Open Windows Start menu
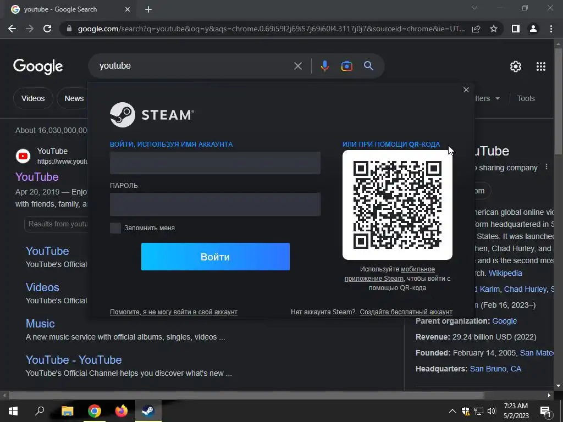Image resolution: width=563 pixels, height=422 pixels. point(13,411)
